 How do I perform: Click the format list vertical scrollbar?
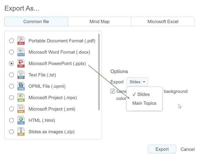[99, 72]
